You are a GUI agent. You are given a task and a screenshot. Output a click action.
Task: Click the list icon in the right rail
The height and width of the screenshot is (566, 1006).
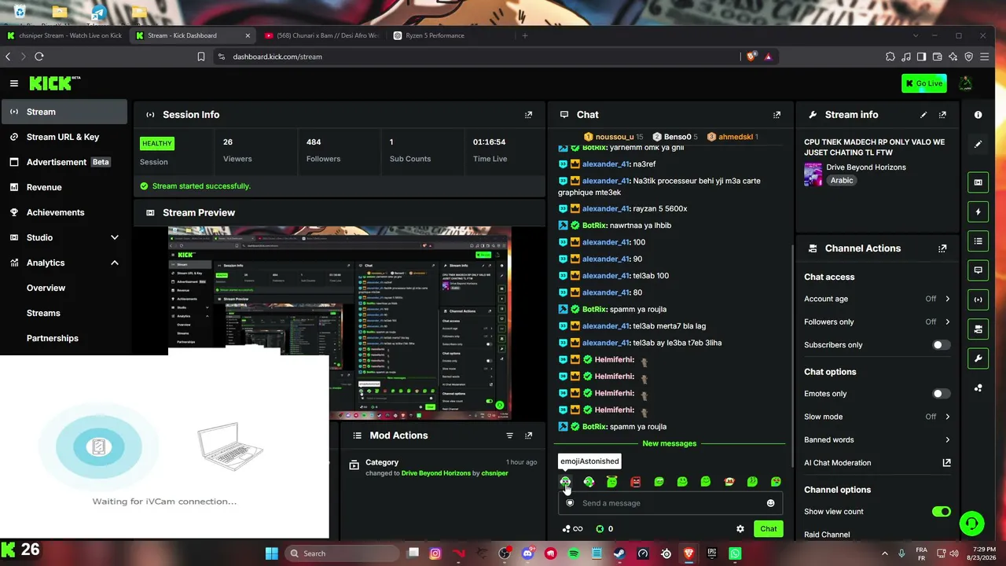978,241
